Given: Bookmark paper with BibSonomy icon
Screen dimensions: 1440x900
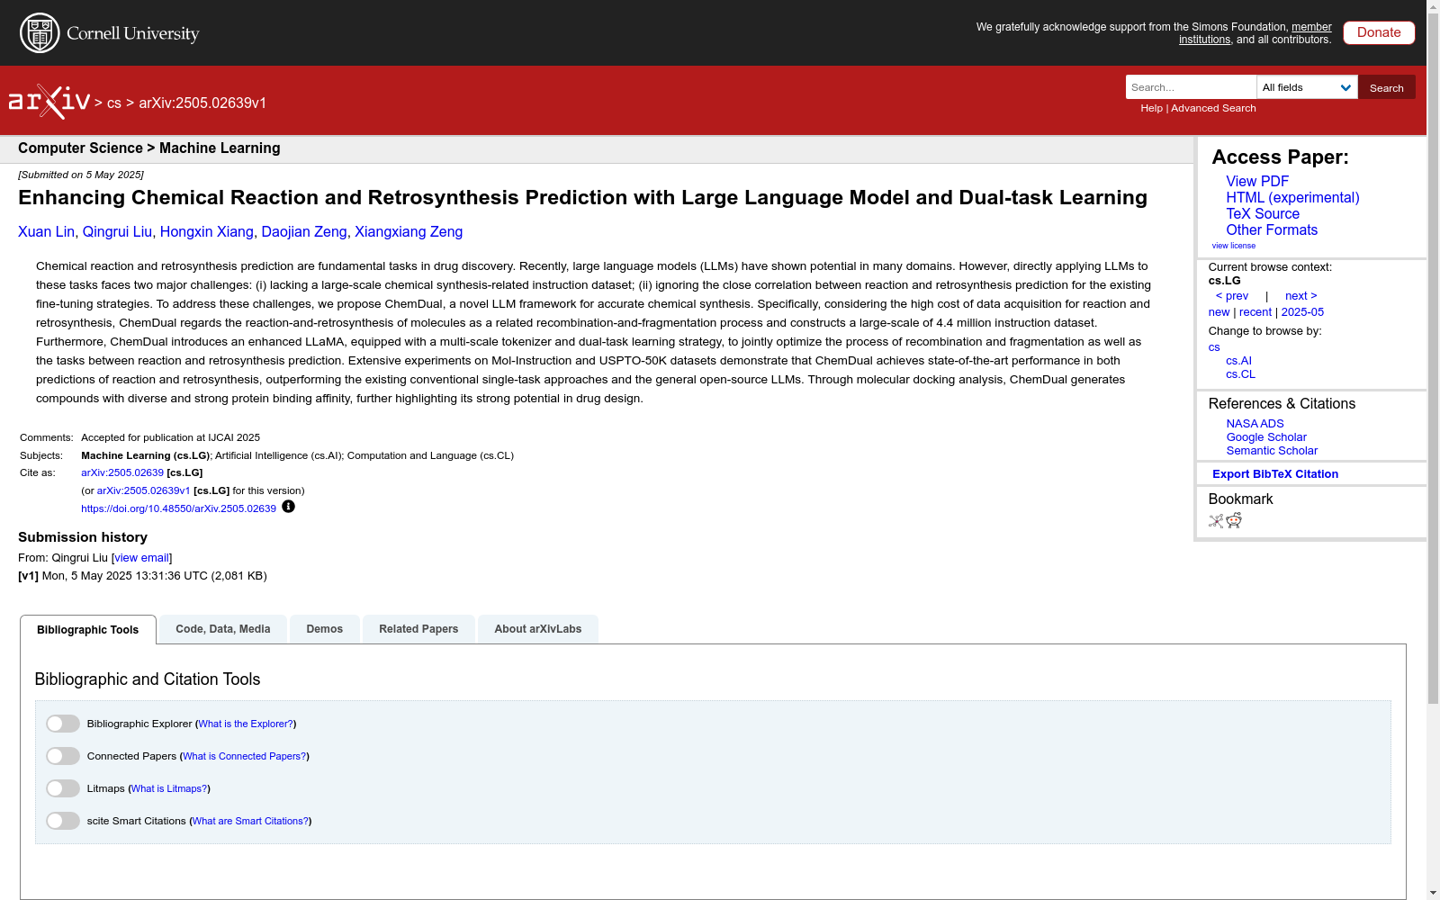Looking at the screenshot, I should [1216, 521].
